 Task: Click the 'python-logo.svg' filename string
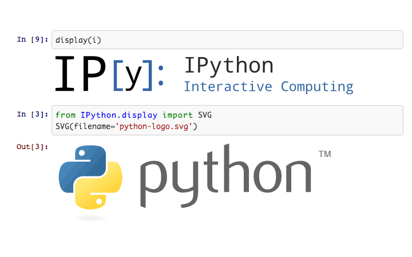coord(156,126)
